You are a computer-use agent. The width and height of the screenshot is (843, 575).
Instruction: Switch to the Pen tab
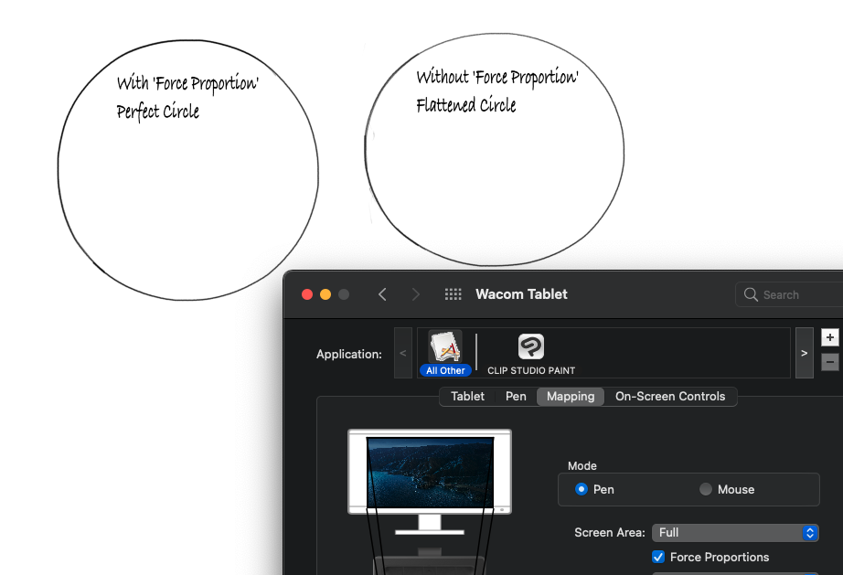coord(516,396)
